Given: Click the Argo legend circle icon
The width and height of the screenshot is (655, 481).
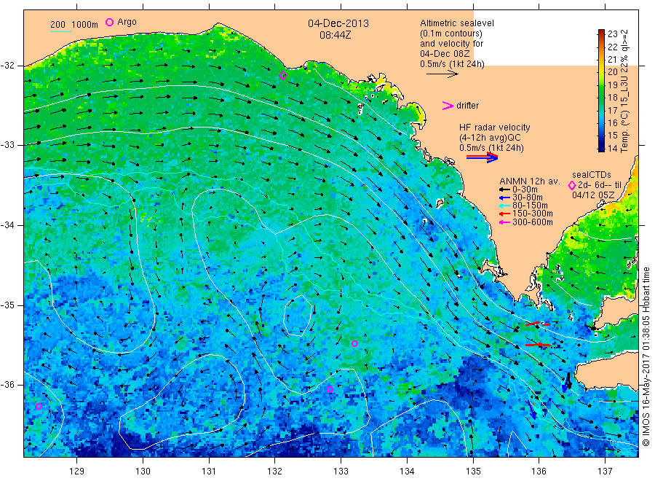Looking at the screenshot, I should (109, 22).
